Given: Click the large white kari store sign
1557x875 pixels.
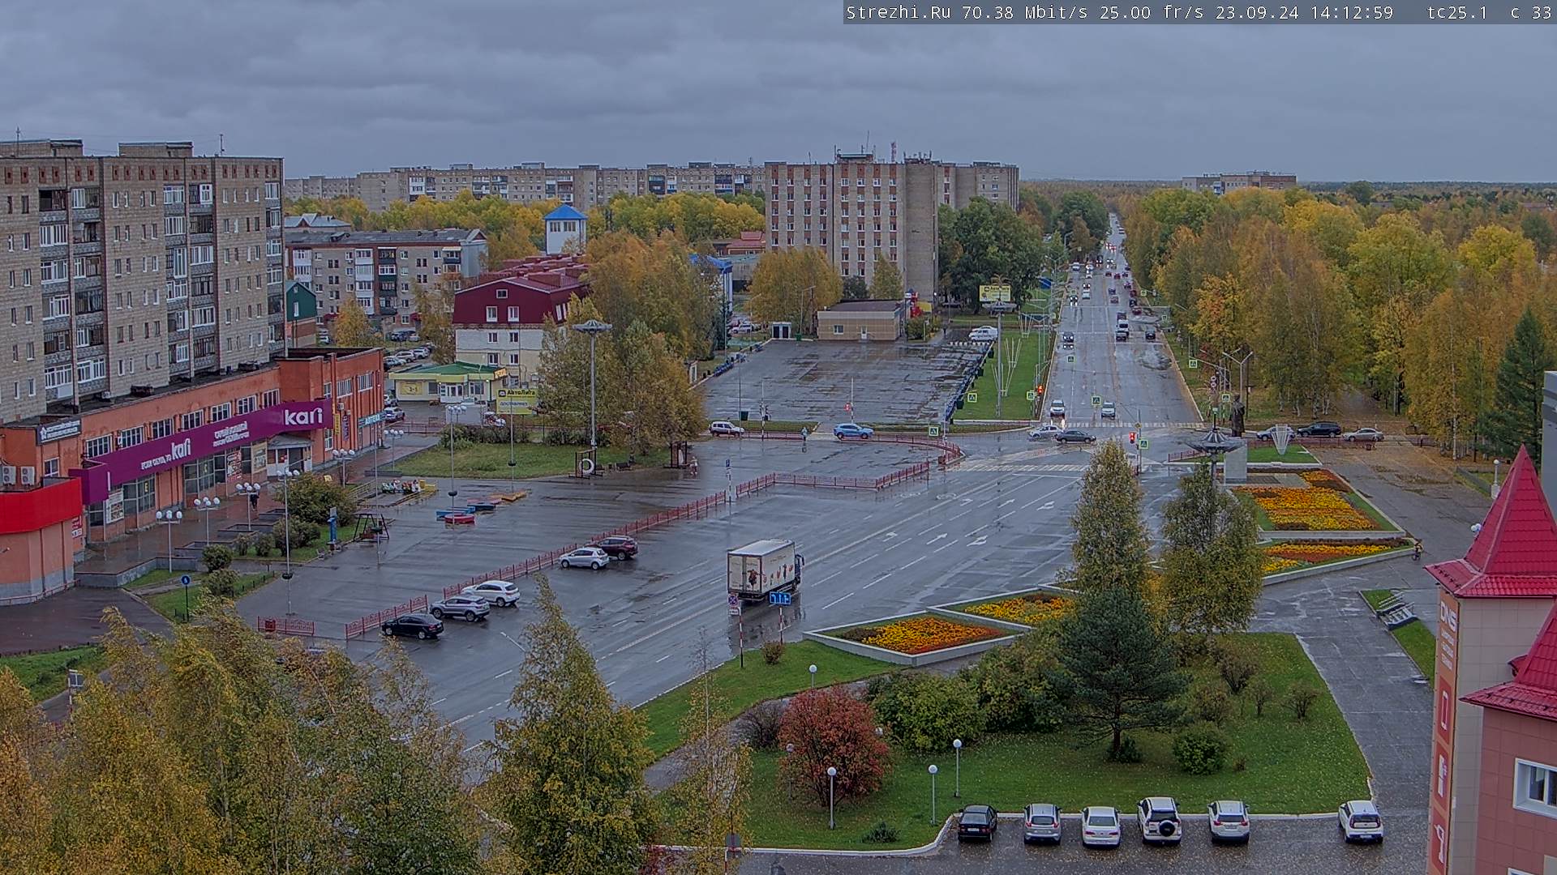Looking at the screenshot, I should click(x=303, y=416).
